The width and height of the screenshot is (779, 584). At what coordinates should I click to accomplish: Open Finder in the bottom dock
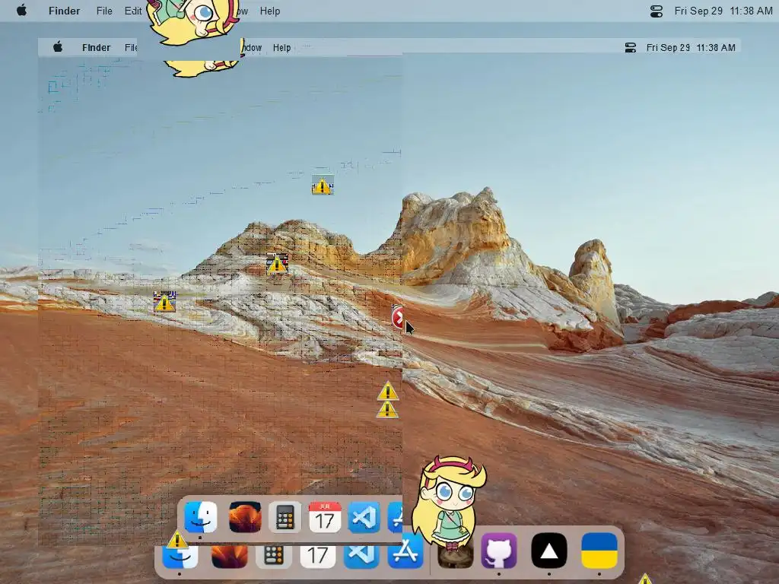click(x=180, y=556)
